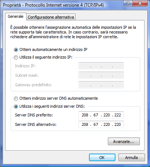Click the Server DNS preferito field
This screenshot has height=167, width=150.
tap(101, 115)
